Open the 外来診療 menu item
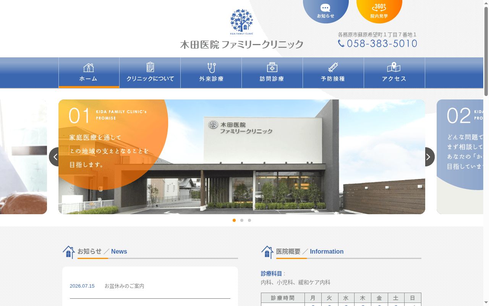The height and width of the screenshot is (306, 489). (211, 73)
